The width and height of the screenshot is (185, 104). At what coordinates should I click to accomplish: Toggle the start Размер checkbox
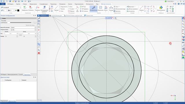click(x=6, y=36)
